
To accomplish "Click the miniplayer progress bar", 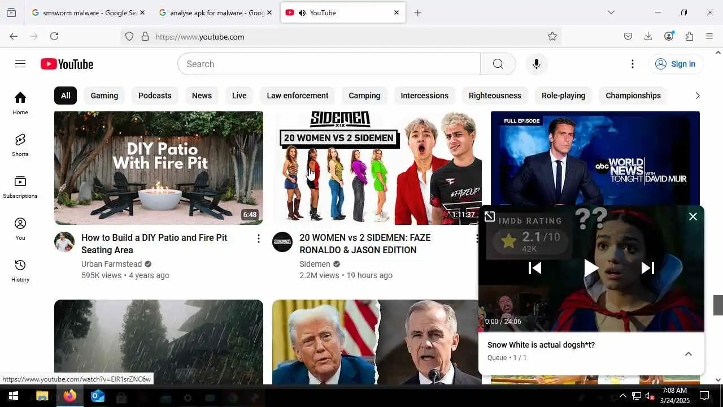I will click(591, 331).
